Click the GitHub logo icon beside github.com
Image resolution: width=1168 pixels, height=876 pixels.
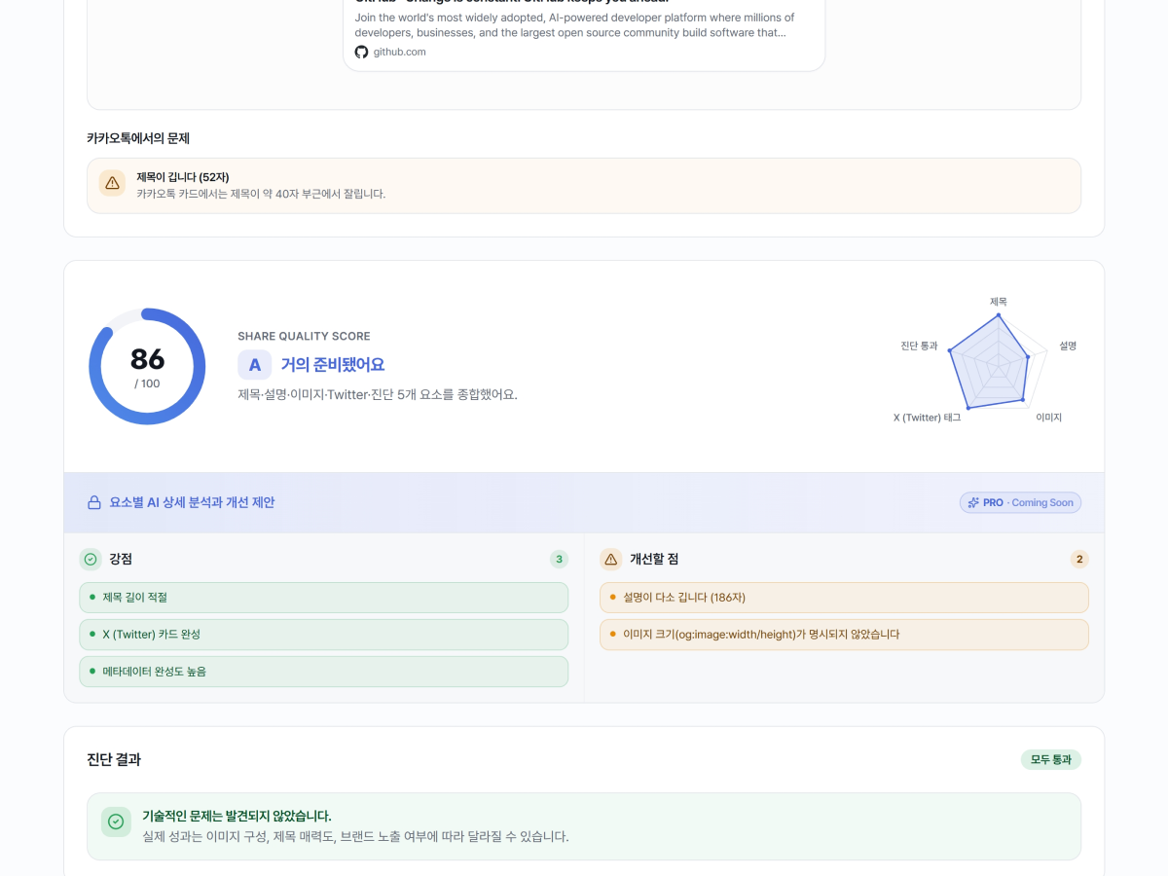[361, 52]
